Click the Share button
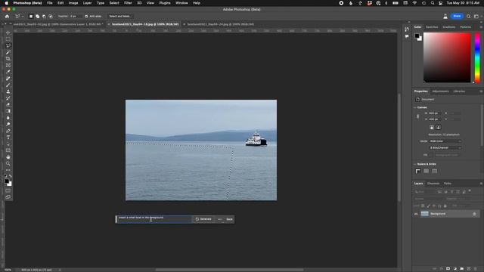 [457, 16]
